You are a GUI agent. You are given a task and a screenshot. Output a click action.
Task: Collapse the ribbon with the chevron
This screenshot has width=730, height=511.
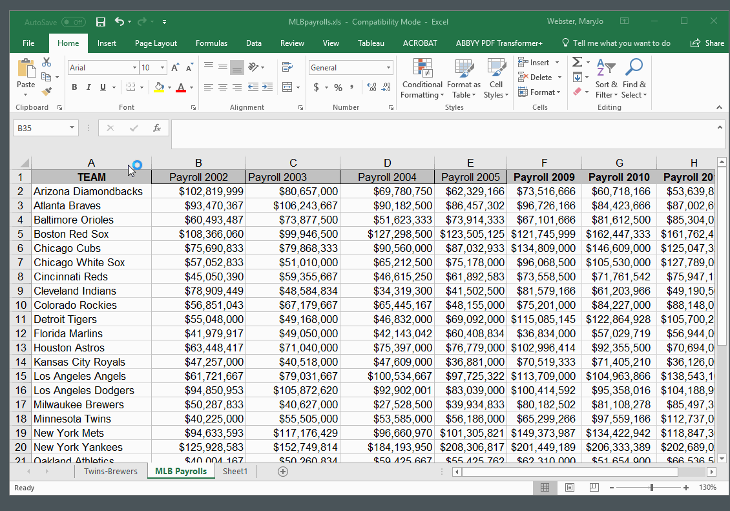point(719,107)
